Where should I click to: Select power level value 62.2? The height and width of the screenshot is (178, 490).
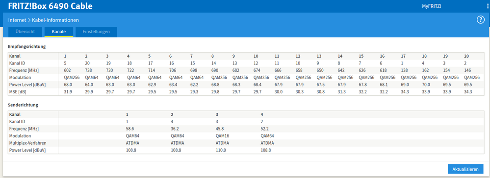tap(194, 85)
